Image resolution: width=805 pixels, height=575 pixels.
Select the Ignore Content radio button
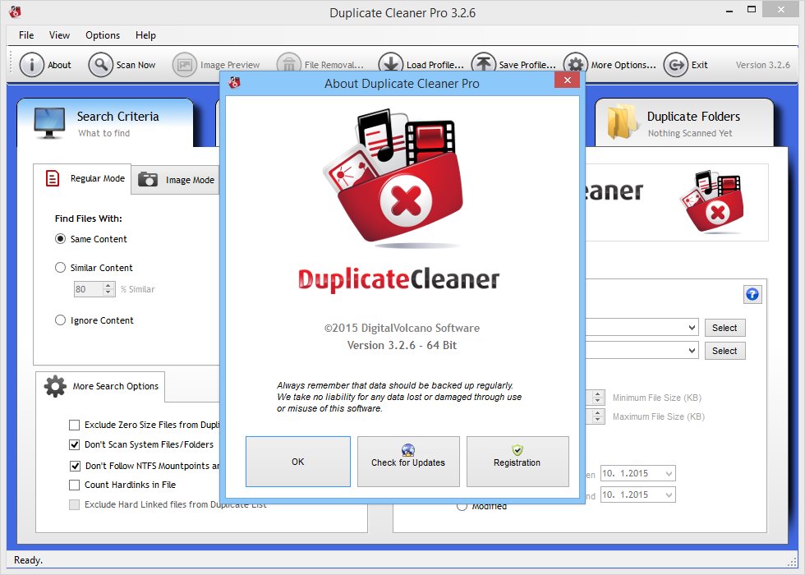click(x=60, y=320)
